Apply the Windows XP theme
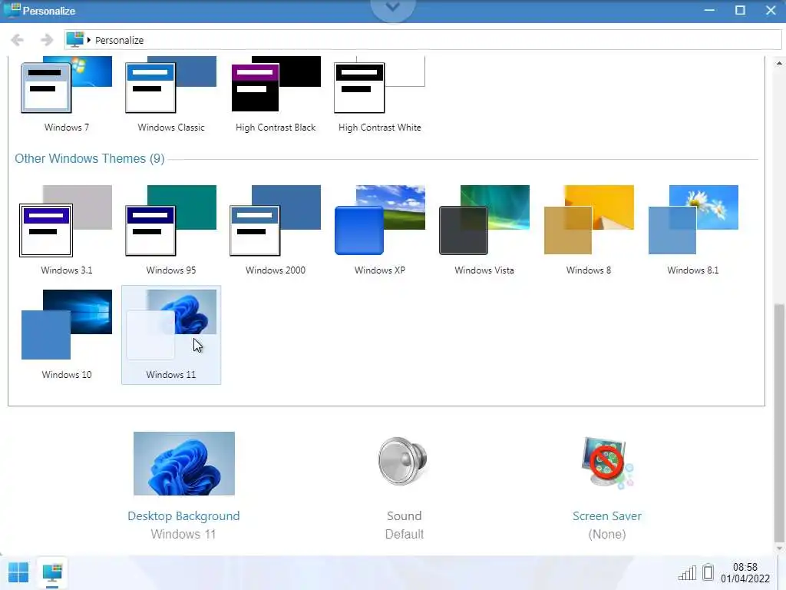 coord(379,230)
